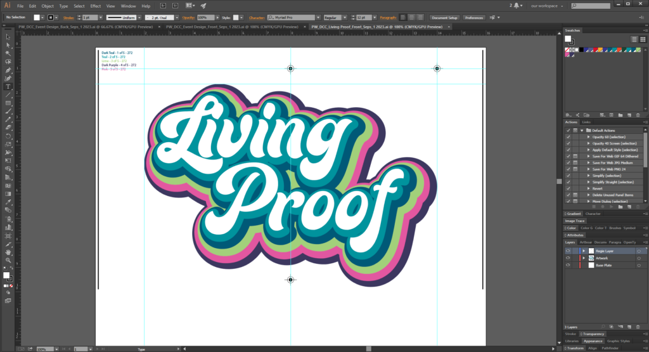Show swatches in thumbnail grid view
649x352 pixels.
pyautogui.click(x=643, y=39)
